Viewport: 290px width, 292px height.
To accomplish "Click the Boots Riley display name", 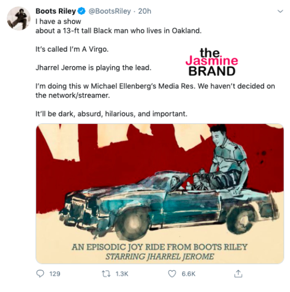I will tap(56, 11).
